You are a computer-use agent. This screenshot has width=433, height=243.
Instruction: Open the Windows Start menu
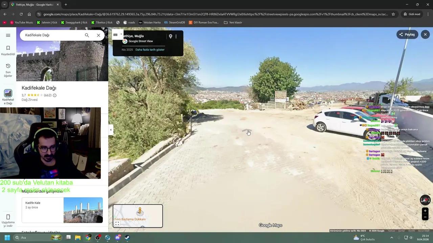coord(7,238)
